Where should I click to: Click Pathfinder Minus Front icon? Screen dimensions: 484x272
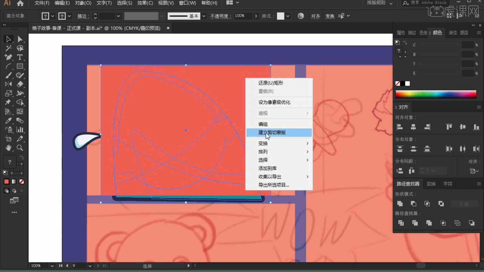[x=413, y=203]
